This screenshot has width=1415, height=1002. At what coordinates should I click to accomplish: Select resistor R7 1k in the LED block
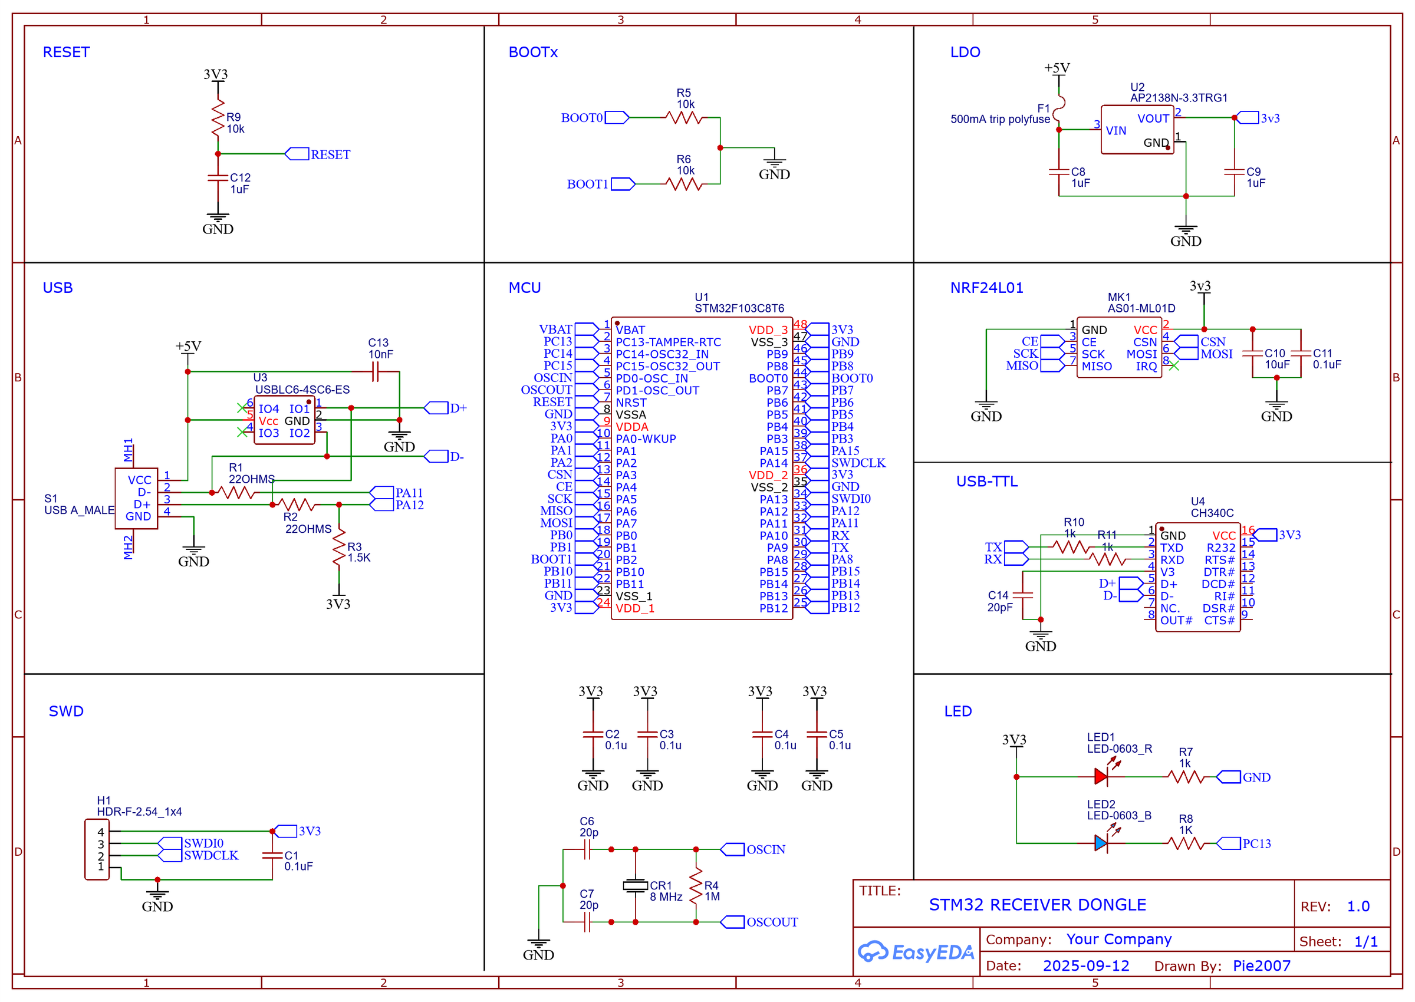1186,777
